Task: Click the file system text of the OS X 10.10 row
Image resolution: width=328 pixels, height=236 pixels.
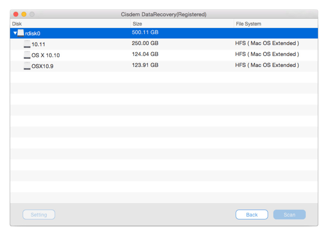Action: (x=267, y=54)
